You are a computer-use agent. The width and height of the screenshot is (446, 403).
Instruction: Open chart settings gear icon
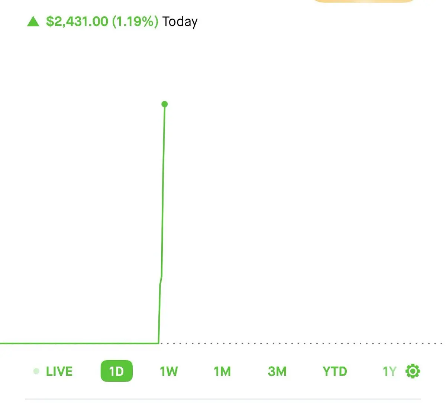pyautogui.click(x=413, y=371)
